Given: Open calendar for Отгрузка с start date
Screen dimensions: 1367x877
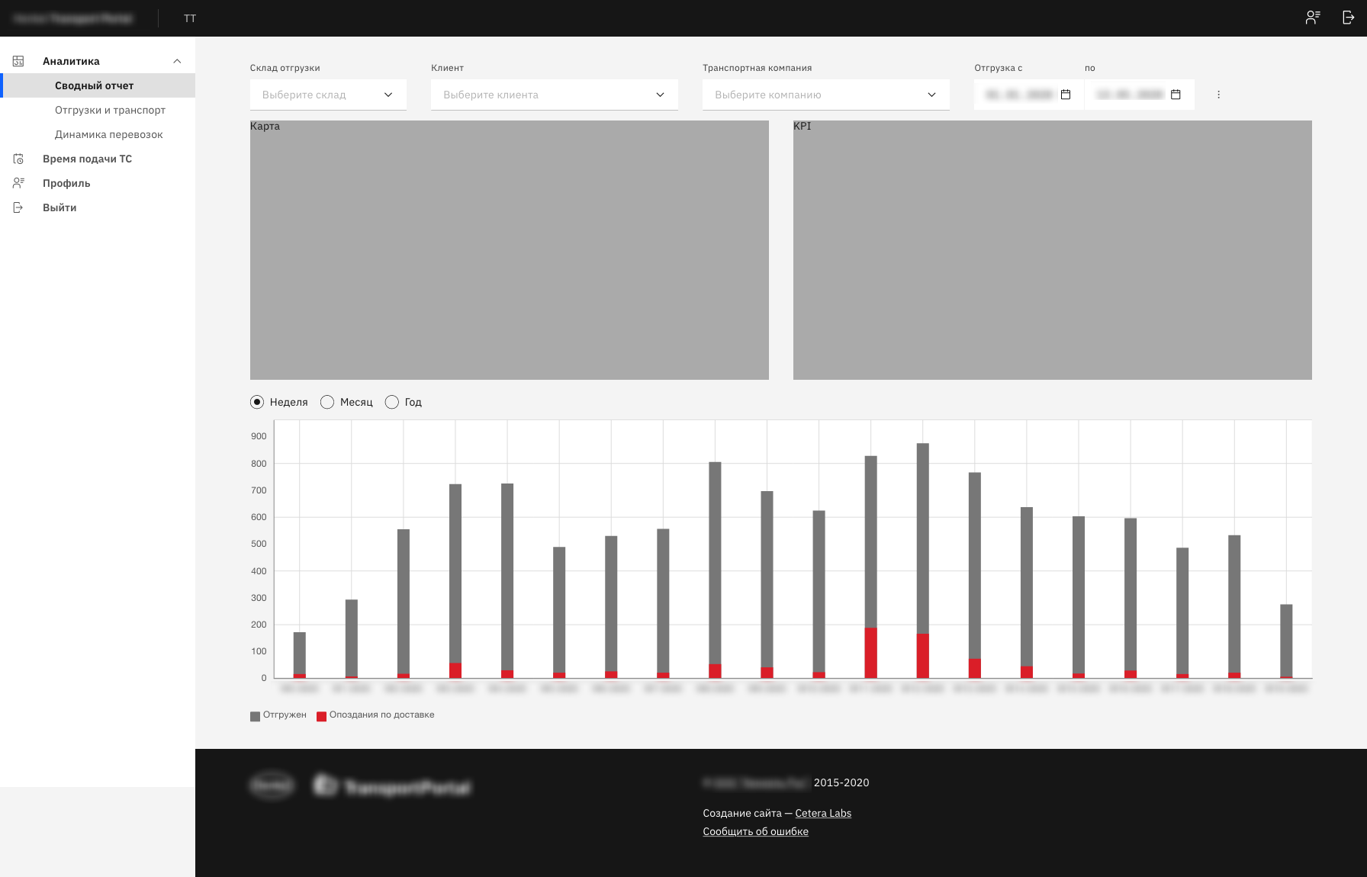Looking at the screenshot, I should [x=1066, y=95].
